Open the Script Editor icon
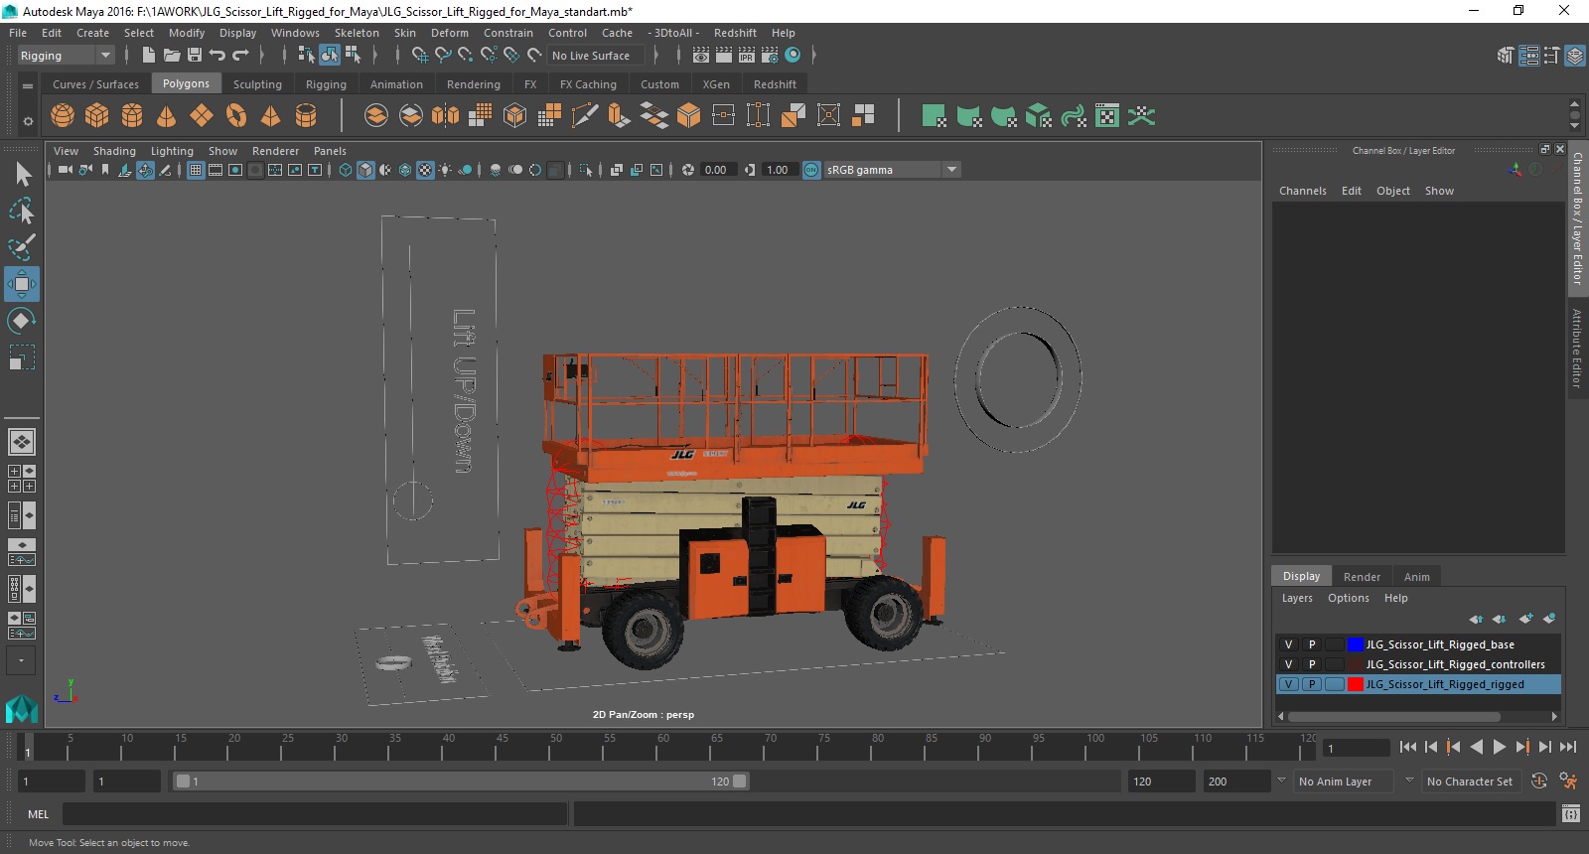The image size is (1589, 854). click(x=1571, y=814)
